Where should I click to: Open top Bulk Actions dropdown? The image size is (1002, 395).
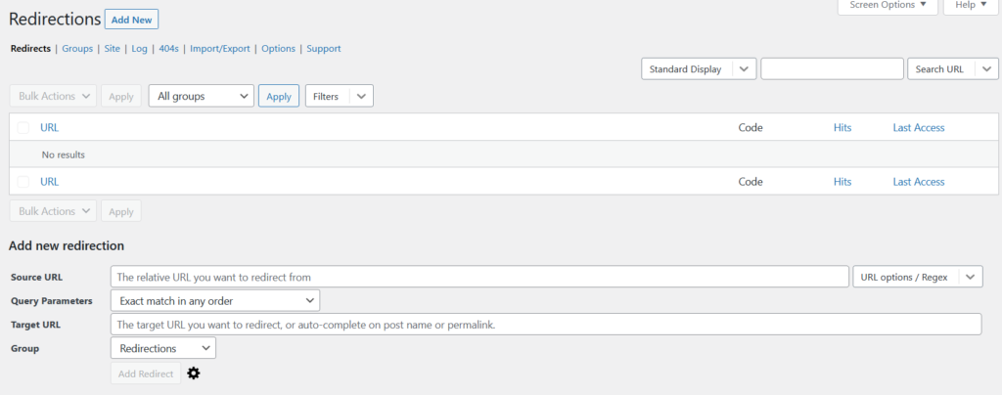pyautogui.click(x=53, y=96)
